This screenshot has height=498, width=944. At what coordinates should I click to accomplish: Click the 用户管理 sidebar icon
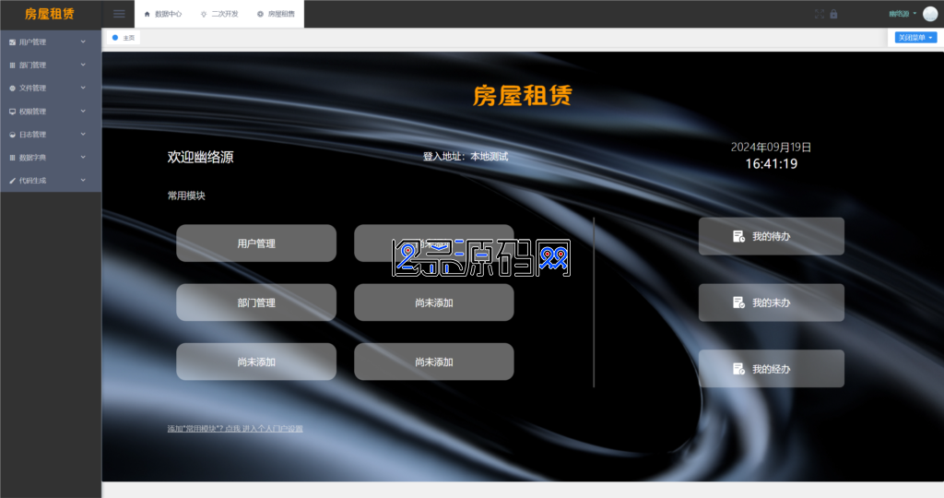12,42
